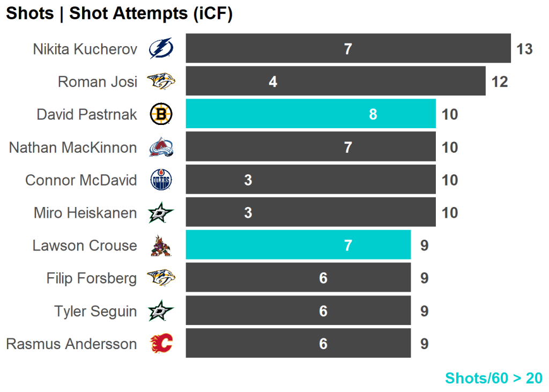Click the Shots/60 > 20 legend text
Image resolution: width=549 pixels, height=392 pixels.
pos(493,378)
